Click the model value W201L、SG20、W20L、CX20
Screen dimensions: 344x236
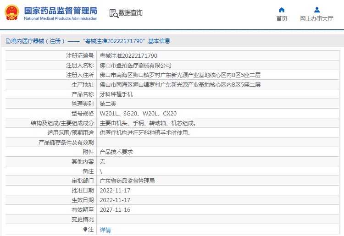138,114
